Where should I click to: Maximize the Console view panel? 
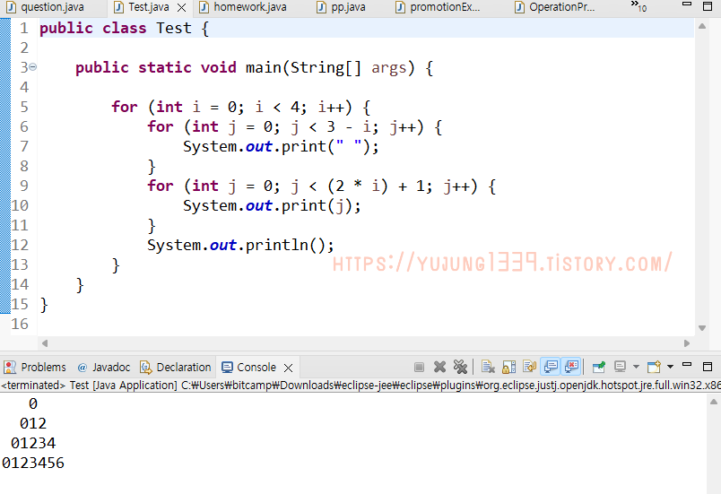708,367
